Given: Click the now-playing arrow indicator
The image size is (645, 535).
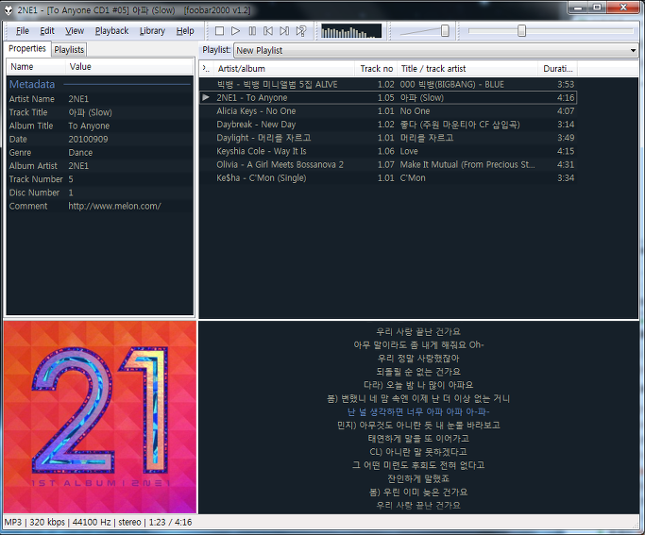Looking at the screenshot, I should tap(206, 97).
